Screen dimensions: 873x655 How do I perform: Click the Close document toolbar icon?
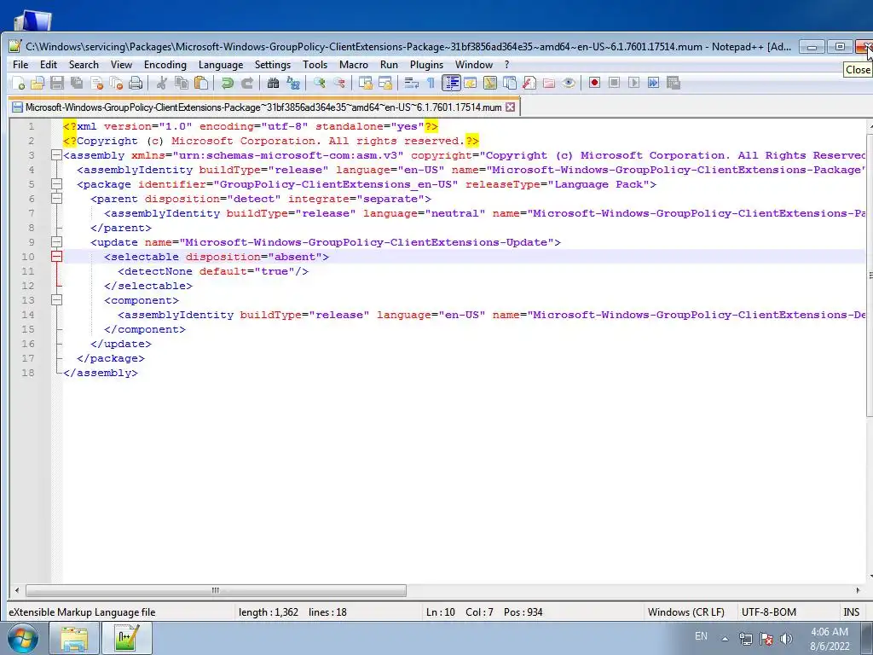96,84
